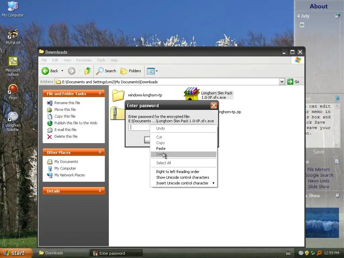Viewport: 344px width, 258px height.
Task: Click Save under the memo box
Action: tap(318, 152)
